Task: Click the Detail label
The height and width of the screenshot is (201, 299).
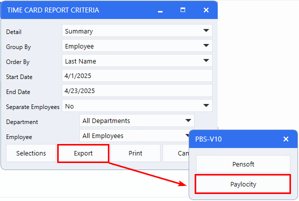Action: [14, 32]
